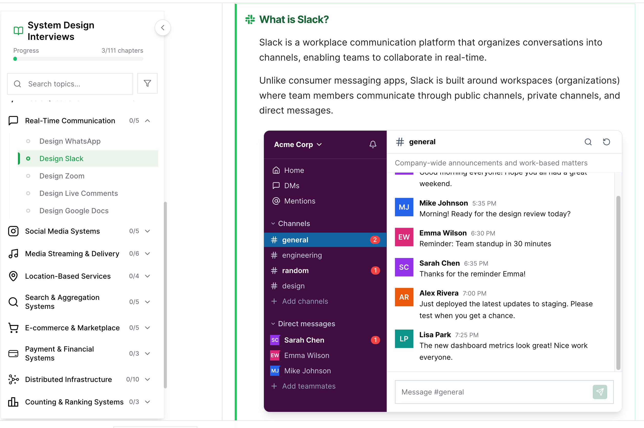Click the refresh icon in the channel header
644x428 pixels.
coord(606,142)
